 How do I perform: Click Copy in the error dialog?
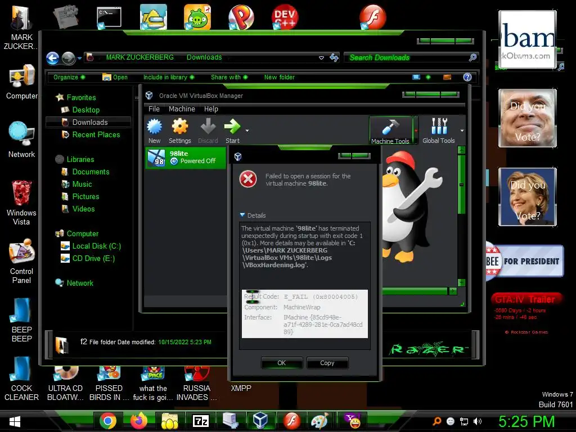click(327, 363)
